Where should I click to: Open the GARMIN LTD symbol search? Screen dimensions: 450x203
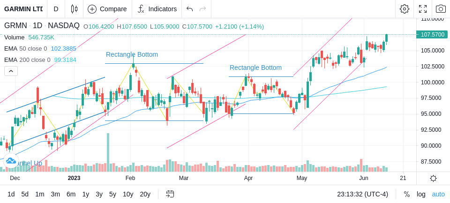(23, 9)
